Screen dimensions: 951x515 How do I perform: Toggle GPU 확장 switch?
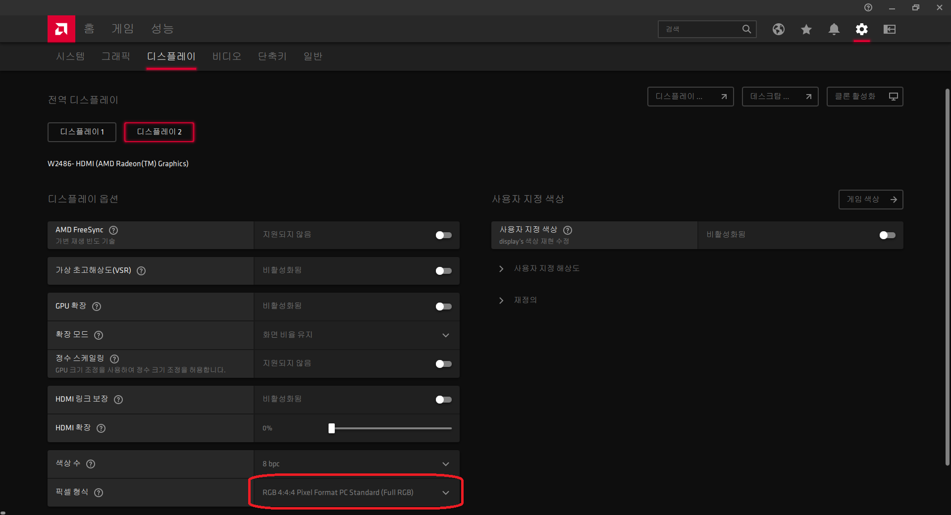[444, 307]
